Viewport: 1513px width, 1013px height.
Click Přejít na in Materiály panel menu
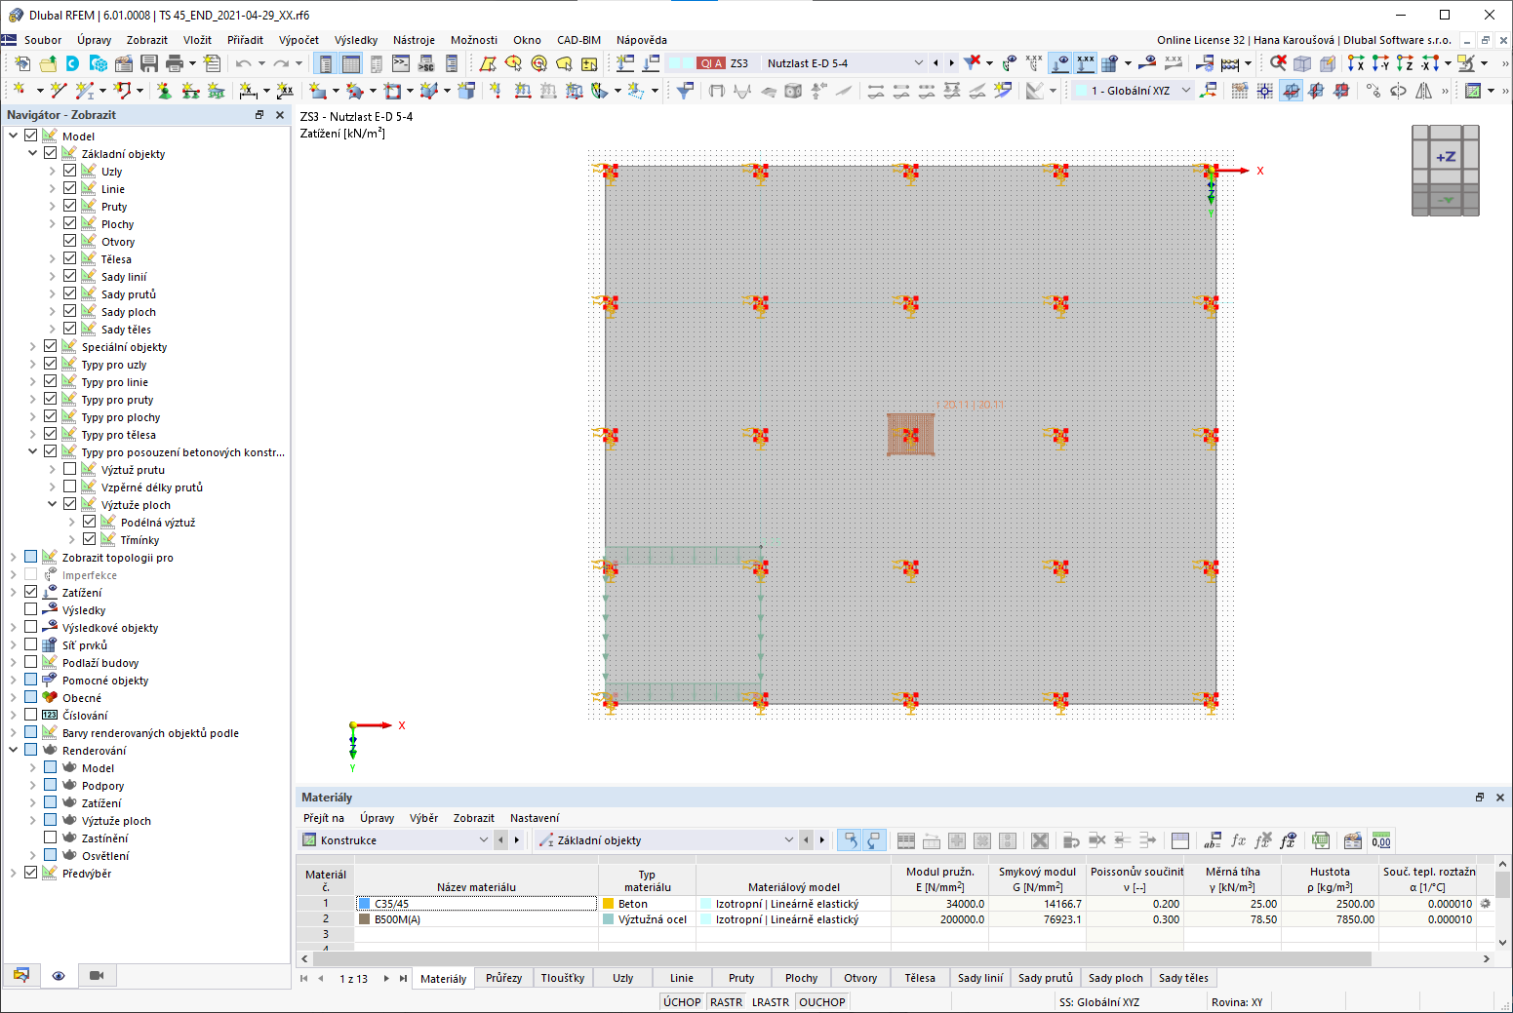[324, 818]
